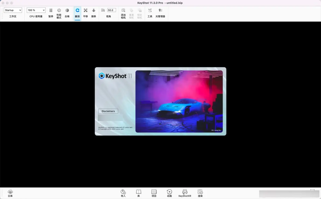The height and width of the screenshot is (199, 321).
Task: Click the field of view 50.0 input
Action: click(111, 10)
